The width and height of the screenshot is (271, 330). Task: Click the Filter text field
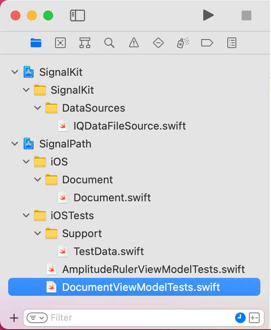point(139,318)
